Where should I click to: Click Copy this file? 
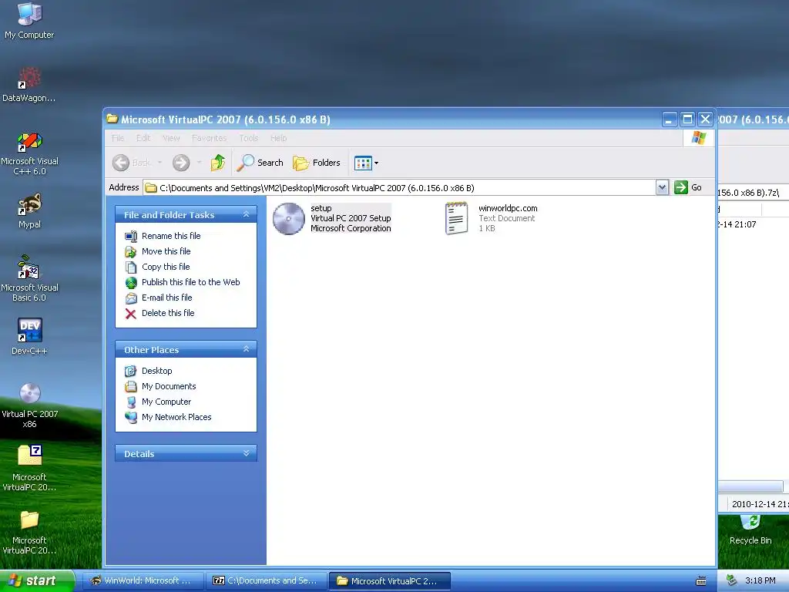pyautogui.click(x=166, y=267)
